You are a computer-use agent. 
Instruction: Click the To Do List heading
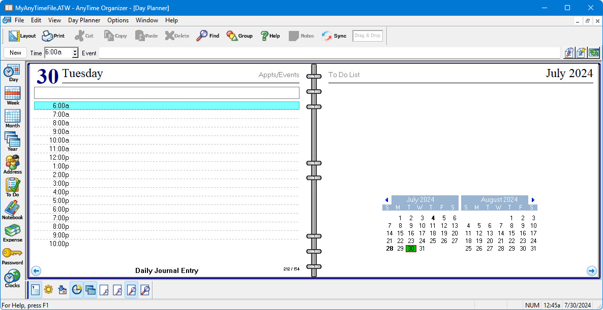pyautogui.click(x=344, y=75)
